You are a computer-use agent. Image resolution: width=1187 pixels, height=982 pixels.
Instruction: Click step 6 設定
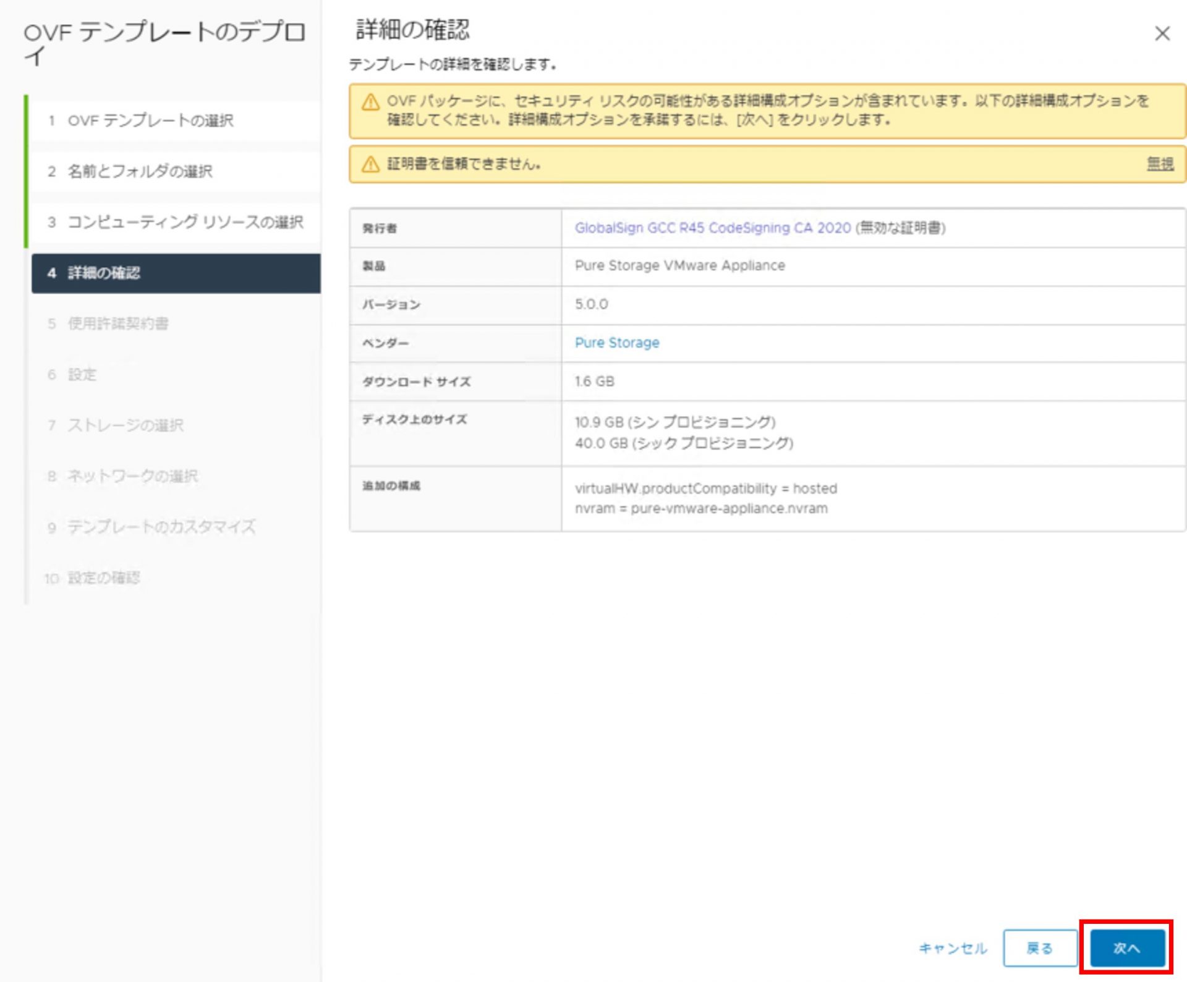[82, 374]
